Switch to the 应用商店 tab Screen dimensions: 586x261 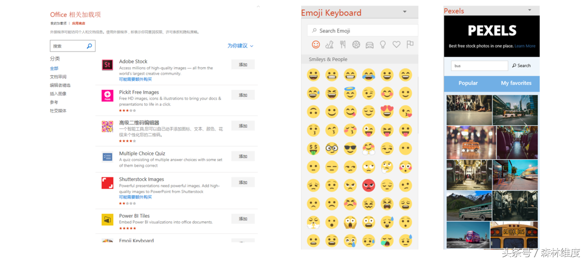(78, 23)
